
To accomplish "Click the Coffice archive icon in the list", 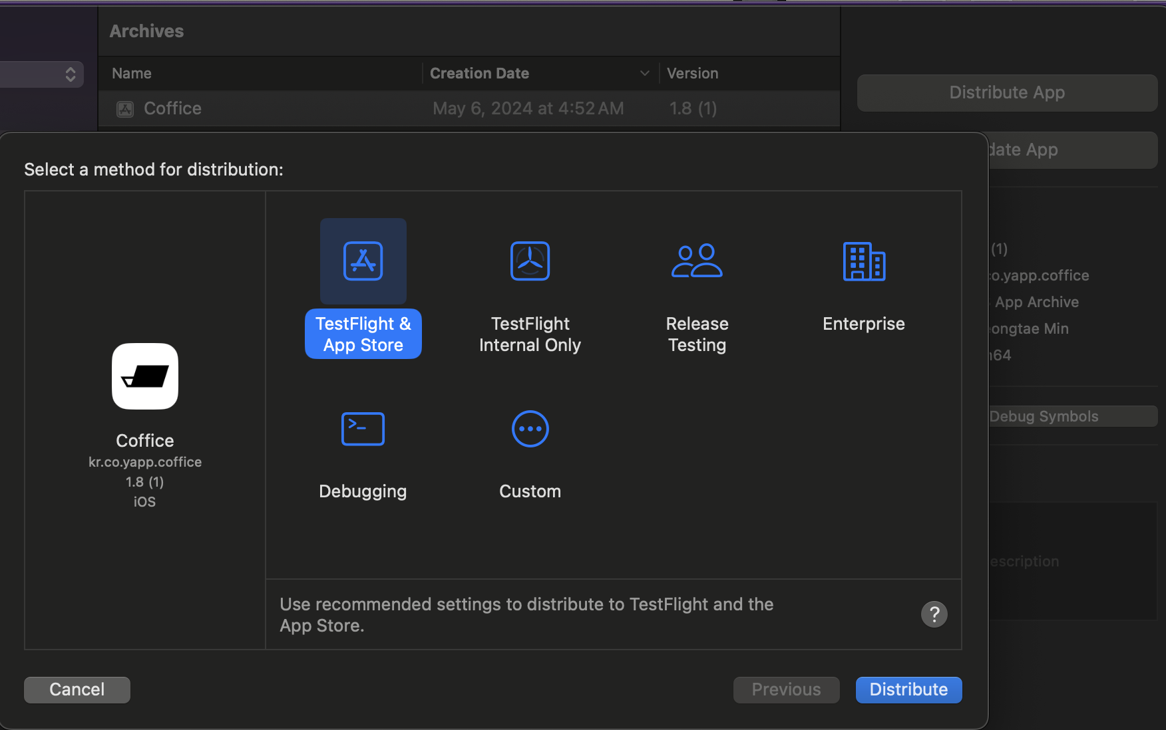I will tap(124, 108).
